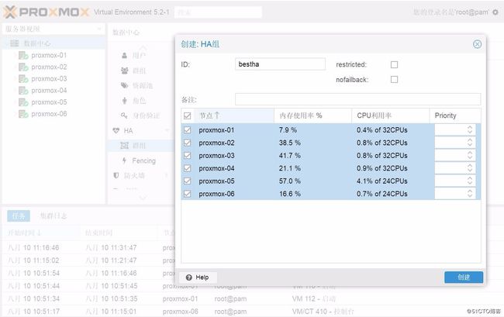Viewport: 504px width, 317px height.
Task: Uncheck the proxmox-06 row checkbox
Action: point(187,194)
